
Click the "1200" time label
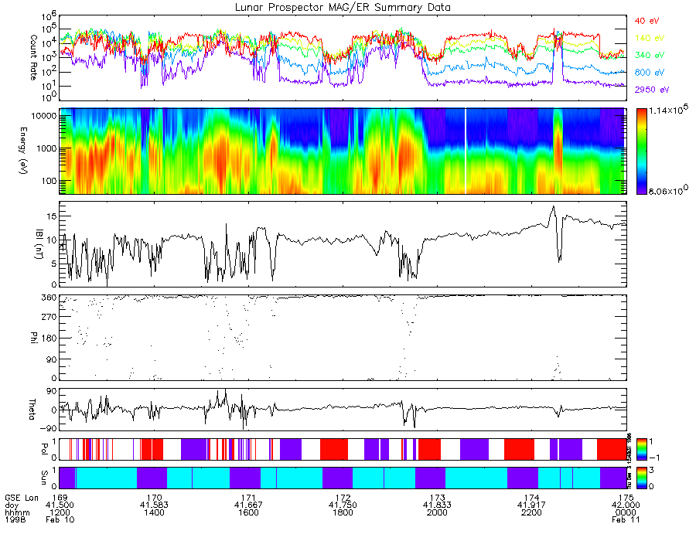pos(60,512)
